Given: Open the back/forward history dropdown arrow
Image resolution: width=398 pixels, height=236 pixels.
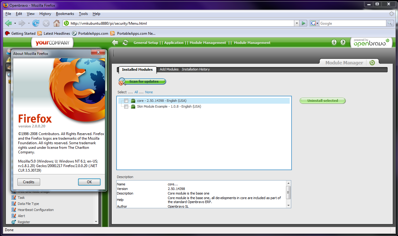Looking at the screenshot, I should click(x=29, y=23).
